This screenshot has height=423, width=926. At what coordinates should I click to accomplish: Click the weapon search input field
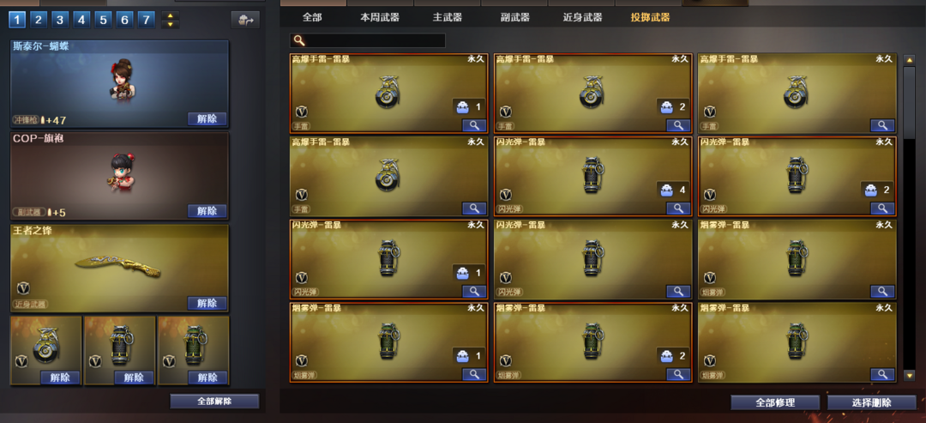pos(367,41)
